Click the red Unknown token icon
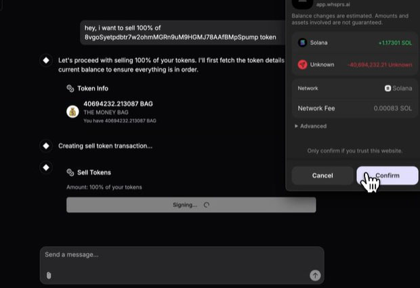 click(x=303, y=65)
